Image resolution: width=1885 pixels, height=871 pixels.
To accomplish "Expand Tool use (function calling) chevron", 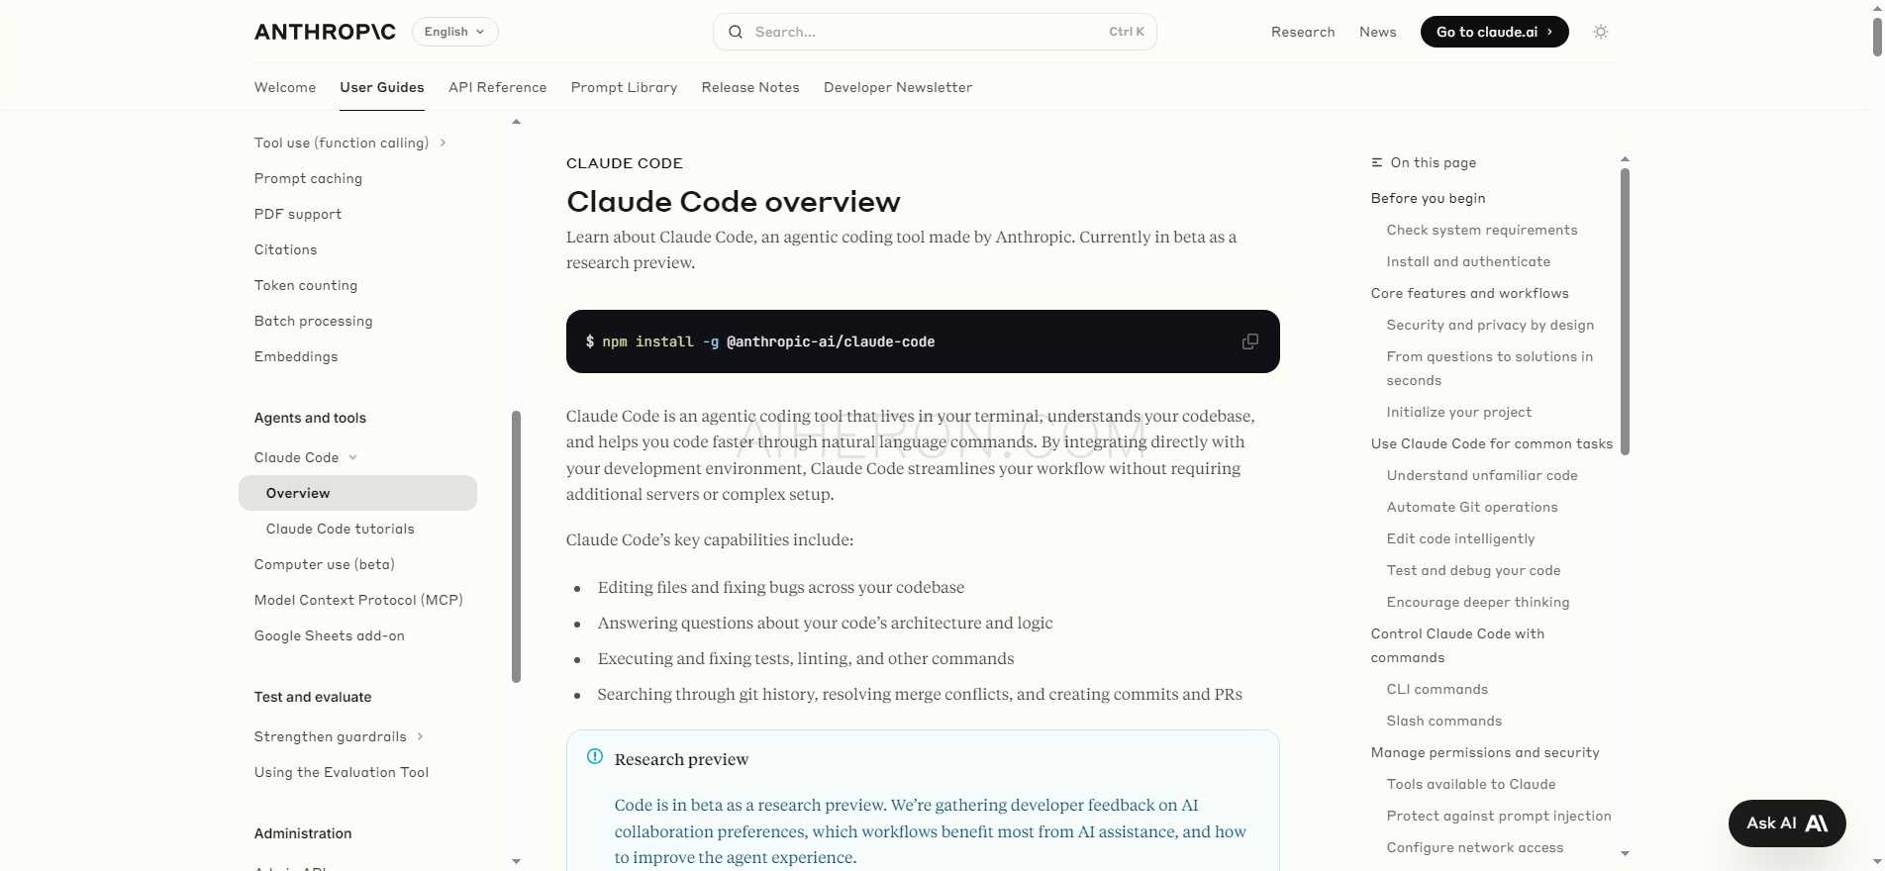I will [443, 143].
